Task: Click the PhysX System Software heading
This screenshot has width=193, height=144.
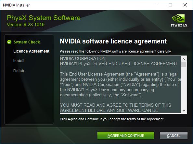Action: pyautogui.click(x=44, y=18)
